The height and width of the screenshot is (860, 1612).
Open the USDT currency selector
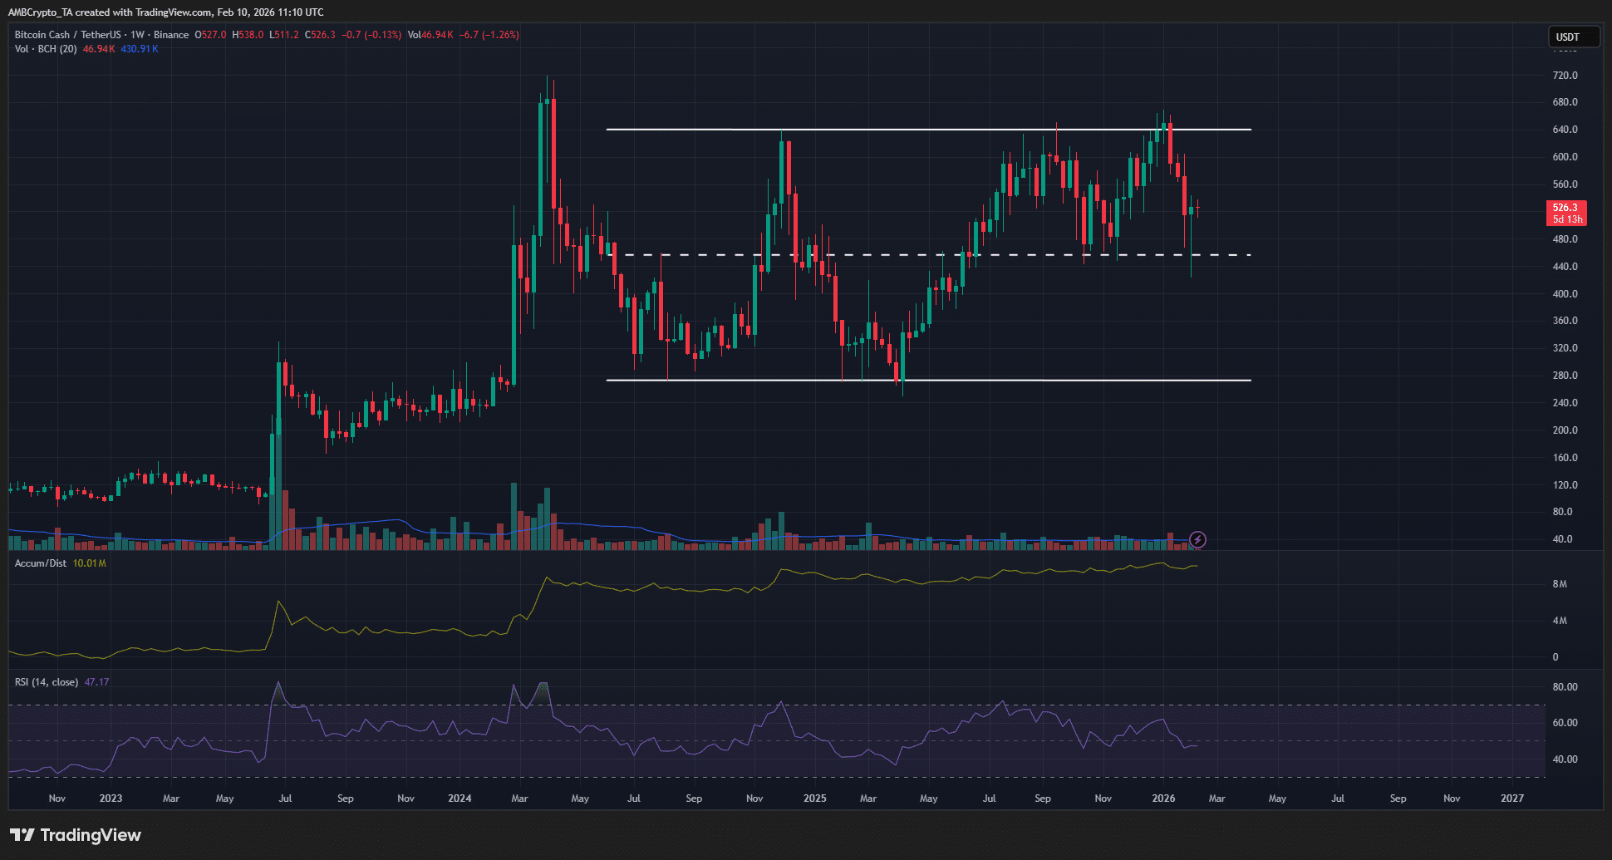click(x=1573, y=37)
